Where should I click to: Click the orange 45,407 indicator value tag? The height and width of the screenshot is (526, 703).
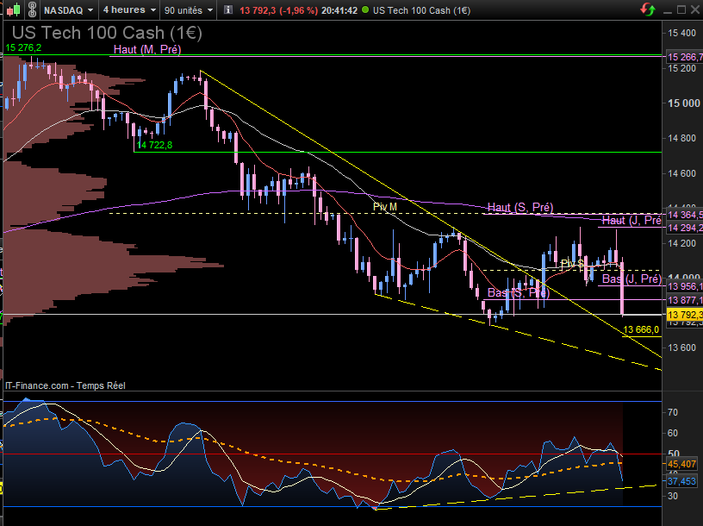(x=681, y=464)
